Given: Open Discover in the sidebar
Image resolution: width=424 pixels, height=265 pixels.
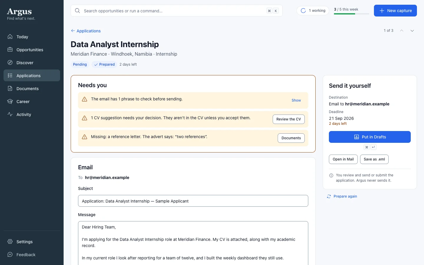Looking at the screenshot, I should click(x=32, y=62).
